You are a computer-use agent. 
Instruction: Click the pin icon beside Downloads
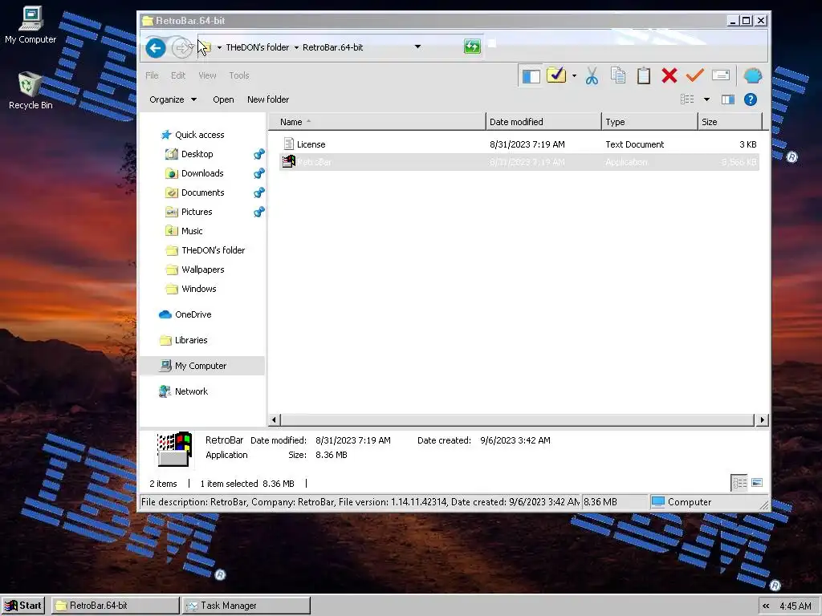pyautogui.click(x=259, y=173)
